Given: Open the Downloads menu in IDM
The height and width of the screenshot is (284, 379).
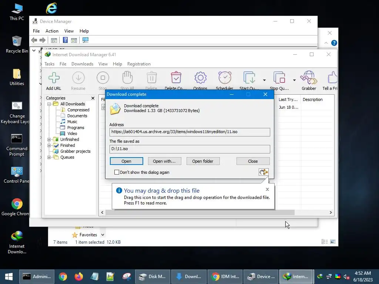Looking at the screenshot, I should coord(82,64).
